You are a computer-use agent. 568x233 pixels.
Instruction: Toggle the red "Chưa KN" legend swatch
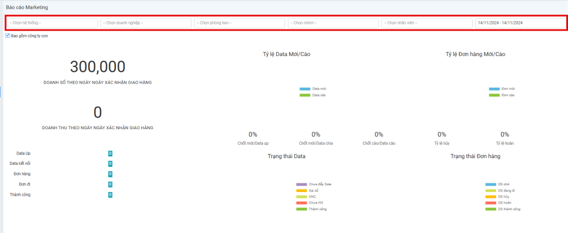[x=301, y=203]
